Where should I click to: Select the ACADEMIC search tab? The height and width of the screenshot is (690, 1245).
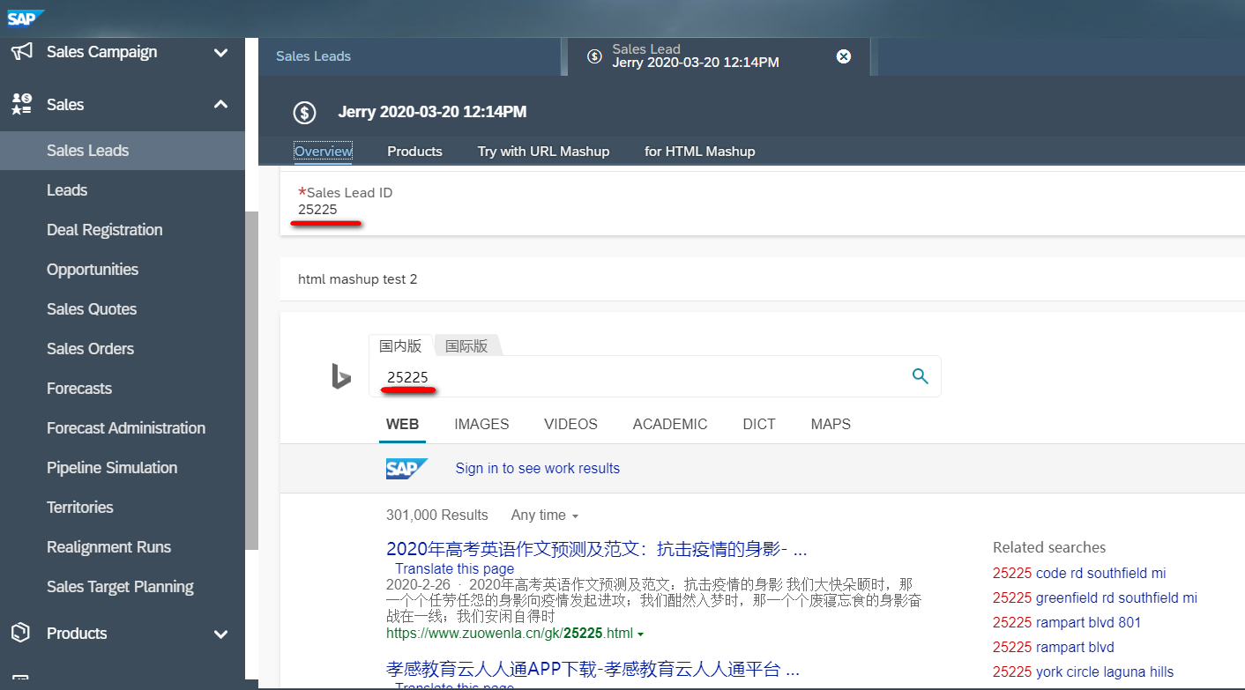670,425
